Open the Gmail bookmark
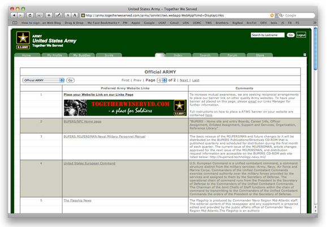This screenshot has height=227, width=327. click(174, 23)
